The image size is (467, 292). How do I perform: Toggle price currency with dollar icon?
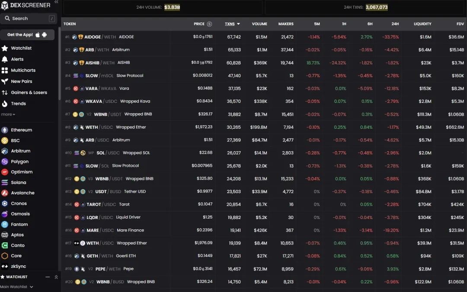click(x=209, y=24)
